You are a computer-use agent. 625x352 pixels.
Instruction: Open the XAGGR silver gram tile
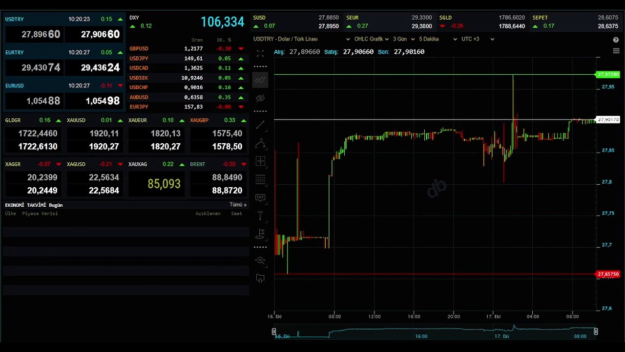click(x=33, y=179)
